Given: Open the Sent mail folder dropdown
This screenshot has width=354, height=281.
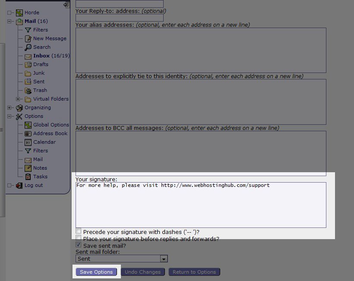Looking at the screenshot, I should (x=164, y=259).
